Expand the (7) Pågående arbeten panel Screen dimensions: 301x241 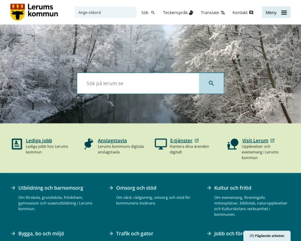267,235
